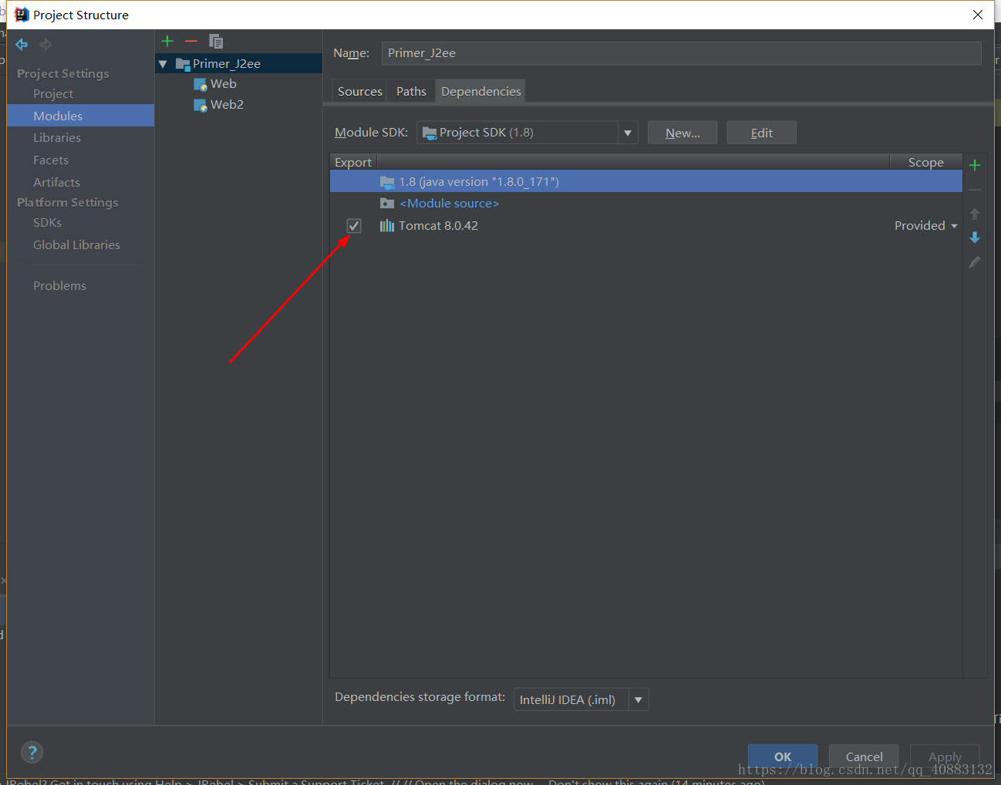
Task: Select Modules in the sidebar
Action: click(80, 116)
